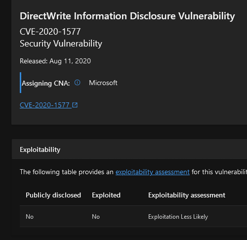Click the Exploitability assessment column header
Viewport: 247px width, 240px height.
click(x=187, y=195)
